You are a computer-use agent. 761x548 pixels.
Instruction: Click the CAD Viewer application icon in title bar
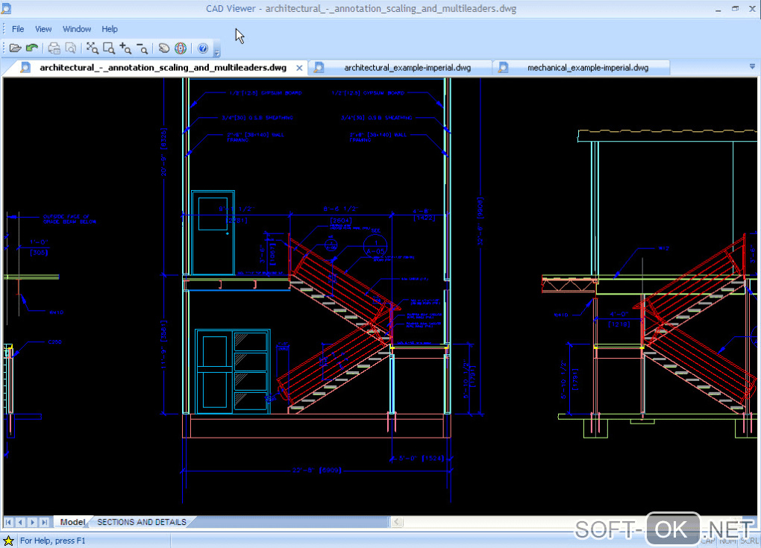[6, 8]
